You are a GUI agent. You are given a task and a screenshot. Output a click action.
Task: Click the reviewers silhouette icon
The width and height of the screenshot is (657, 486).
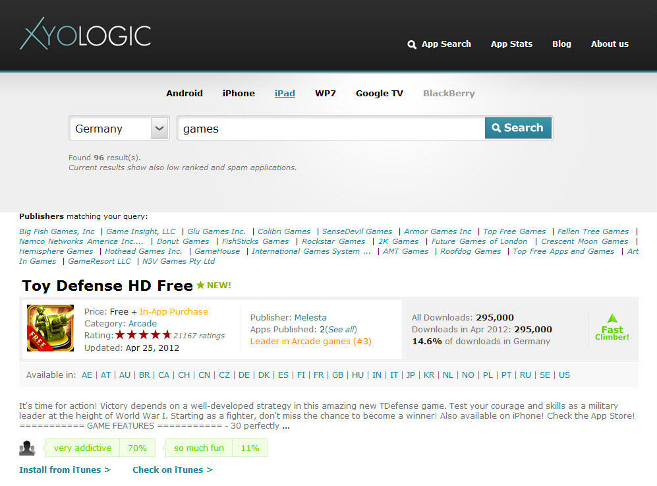click(27, 448)
